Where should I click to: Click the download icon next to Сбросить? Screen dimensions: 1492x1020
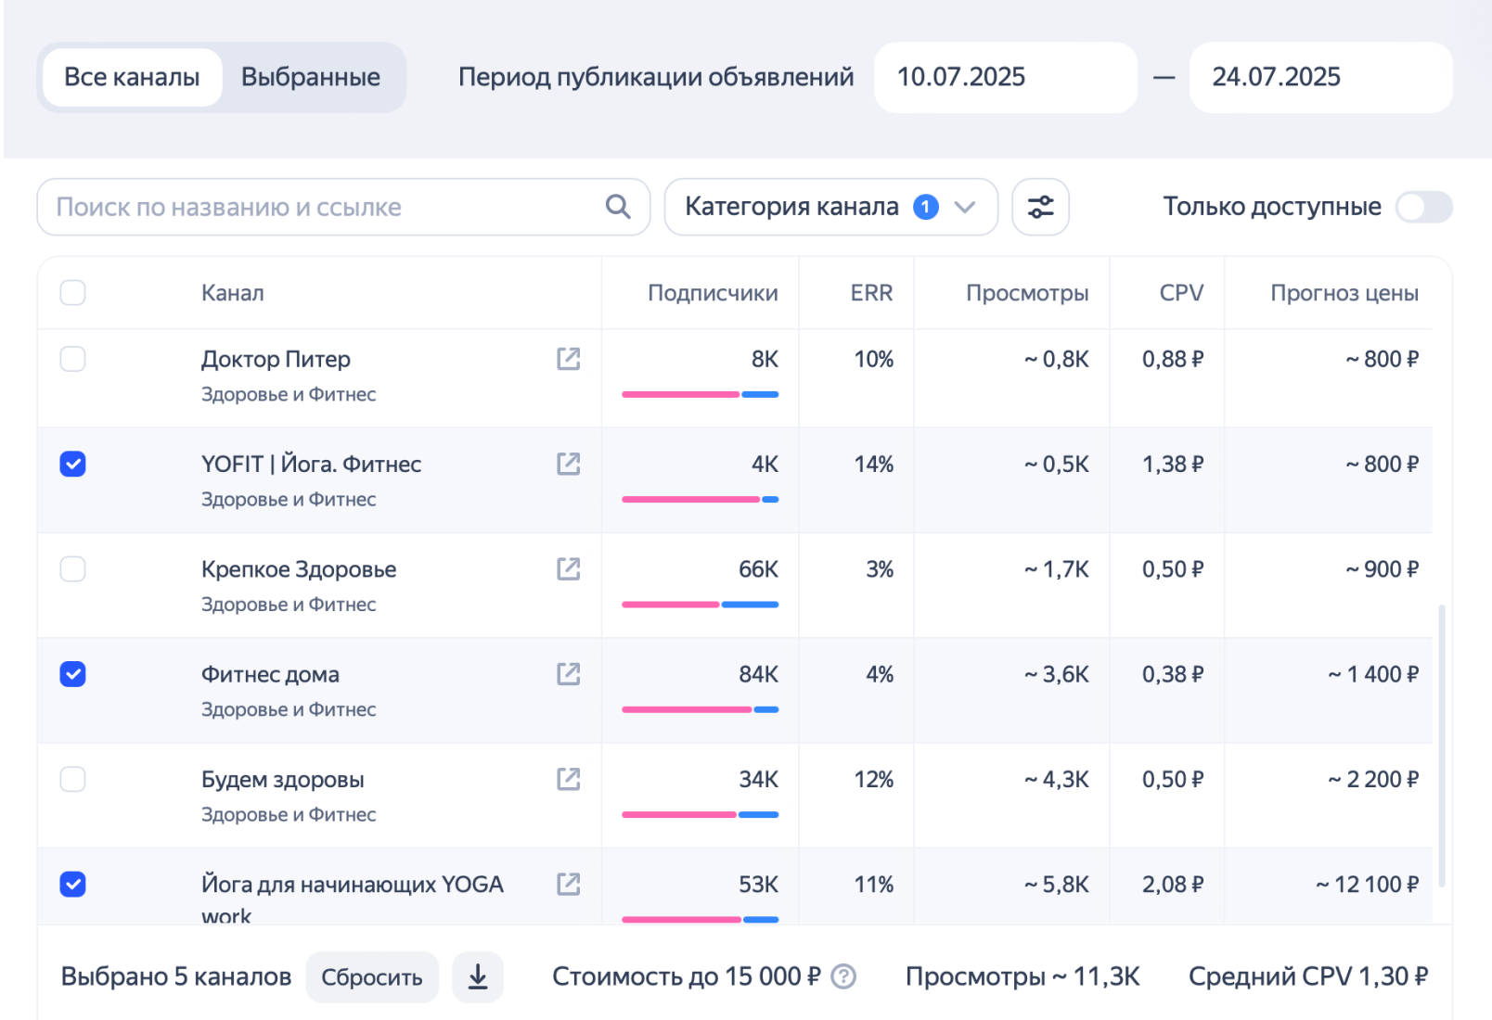478,975
